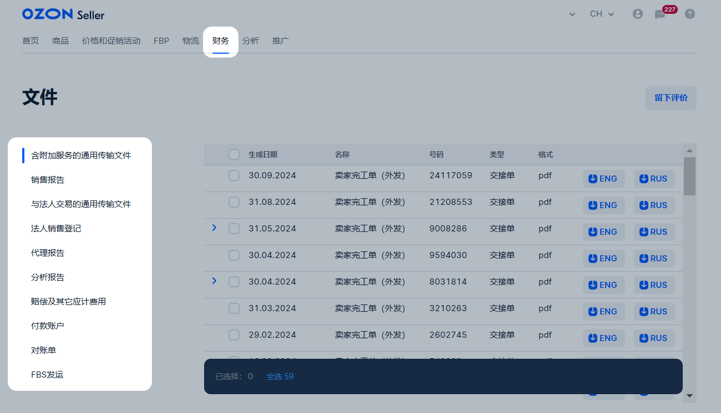Open 与法人交易的通用传输文件 in sidebar

[81, 204]
